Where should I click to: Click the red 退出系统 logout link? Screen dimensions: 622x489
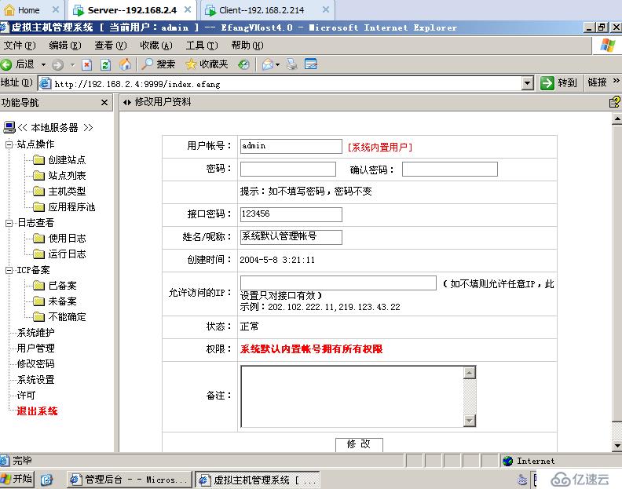37,411
